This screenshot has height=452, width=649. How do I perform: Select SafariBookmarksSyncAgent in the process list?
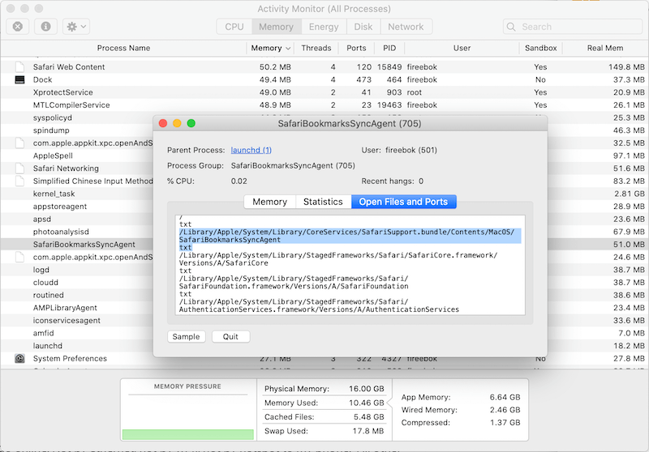[x=84, y=244]
